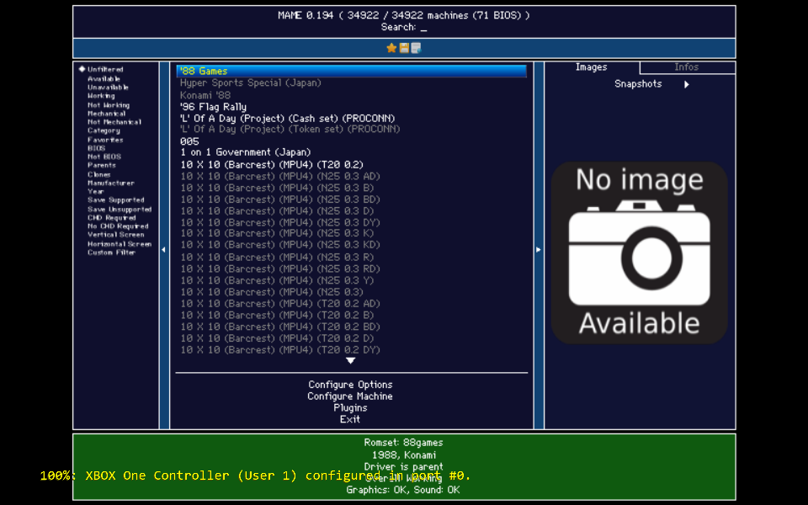The width and height of the screenshot is (808, 505).
Task: Open Configure Machine
Action: pyautogui.click(x=350, y=396)
